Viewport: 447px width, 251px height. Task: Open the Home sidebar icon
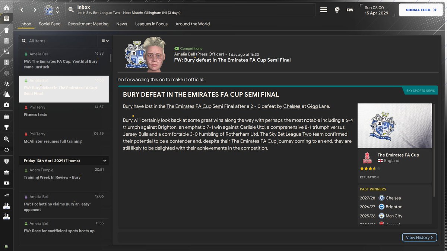point(6,7)
